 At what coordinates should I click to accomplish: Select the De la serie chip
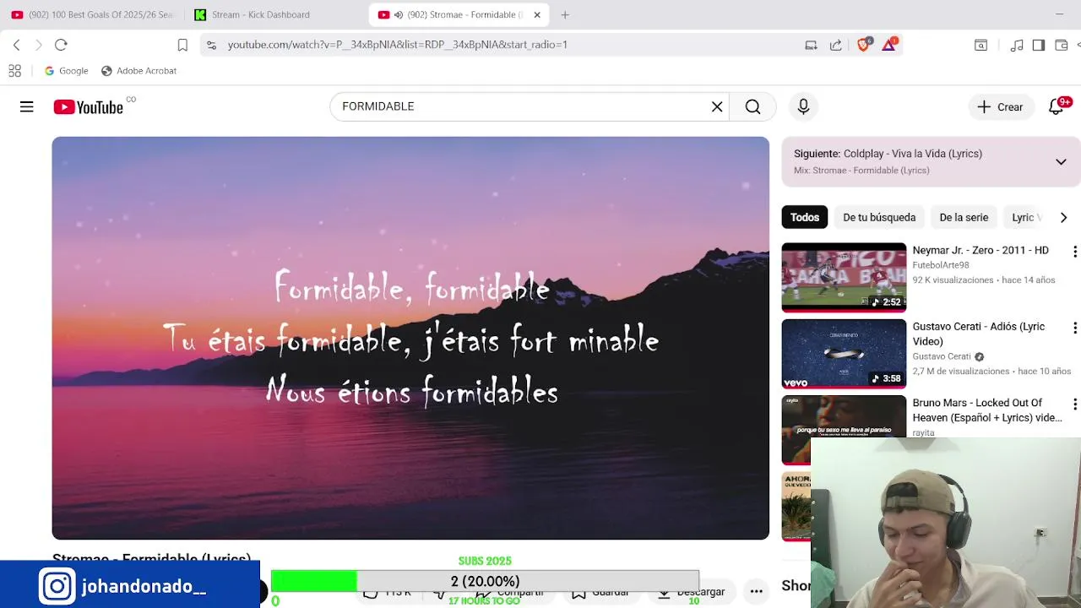click(x=964, y=217)
